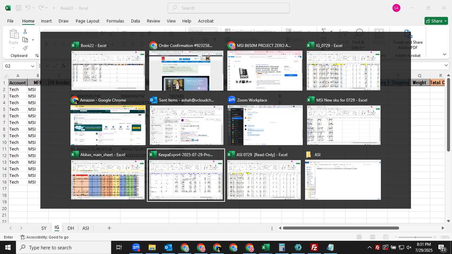Switch to Normal view in status bar
Viewport: 452px width, 254px height.
[359, 237]
